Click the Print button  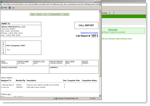33,14
